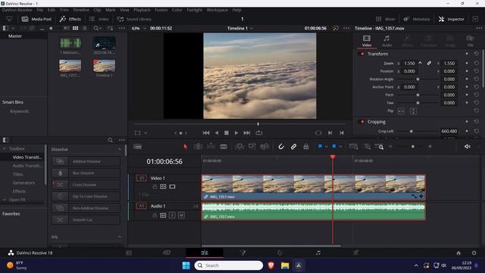Viewport: 485px width, 273px height.
Task: Go to last frame button
Action: click(247, 133)
